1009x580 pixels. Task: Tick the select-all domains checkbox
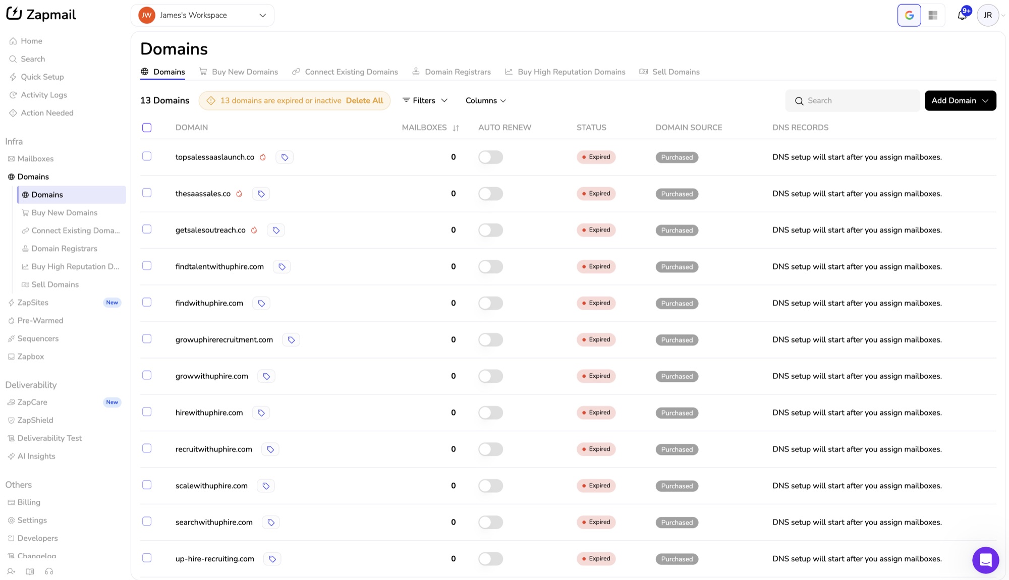(x=147, y=128)
